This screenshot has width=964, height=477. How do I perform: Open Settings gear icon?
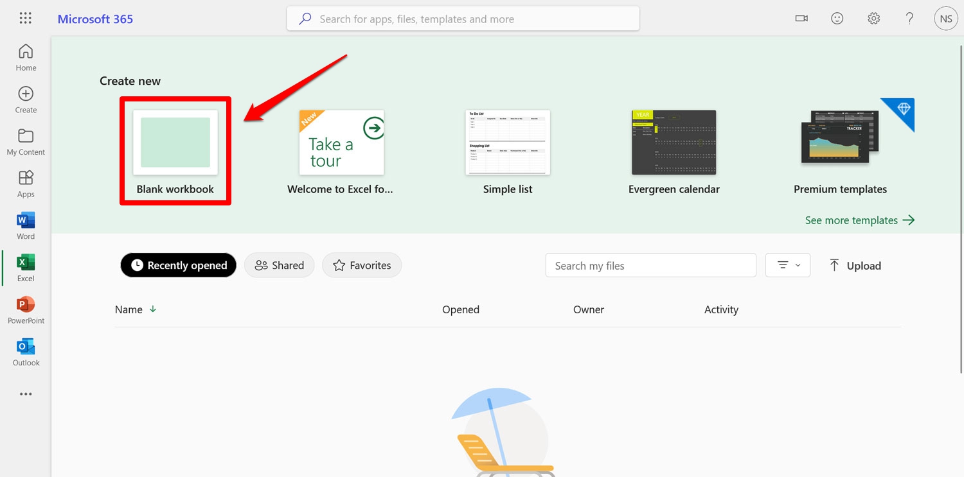[873, 19]
